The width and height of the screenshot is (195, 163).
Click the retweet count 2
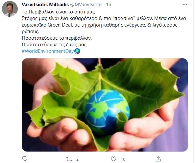pos(77,159)
